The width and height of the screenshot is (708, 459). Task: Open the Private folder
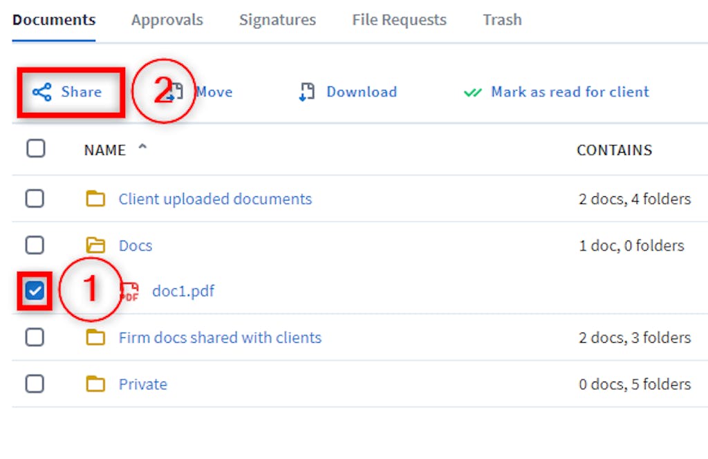click(142, 384)
